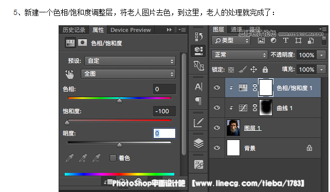Open the 不透明度 opacity slider arrow

tap(321, 55)
